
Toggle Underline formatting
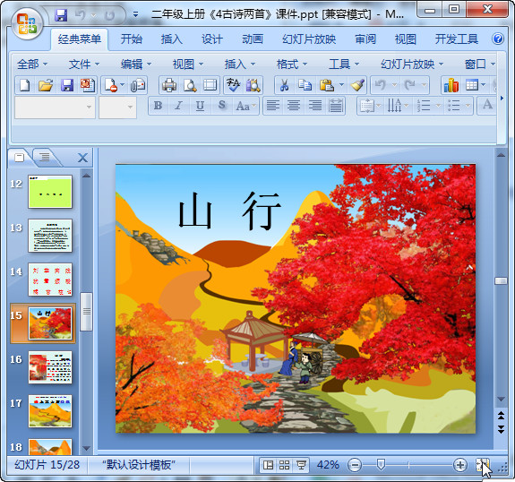click(x=200, y=106)
